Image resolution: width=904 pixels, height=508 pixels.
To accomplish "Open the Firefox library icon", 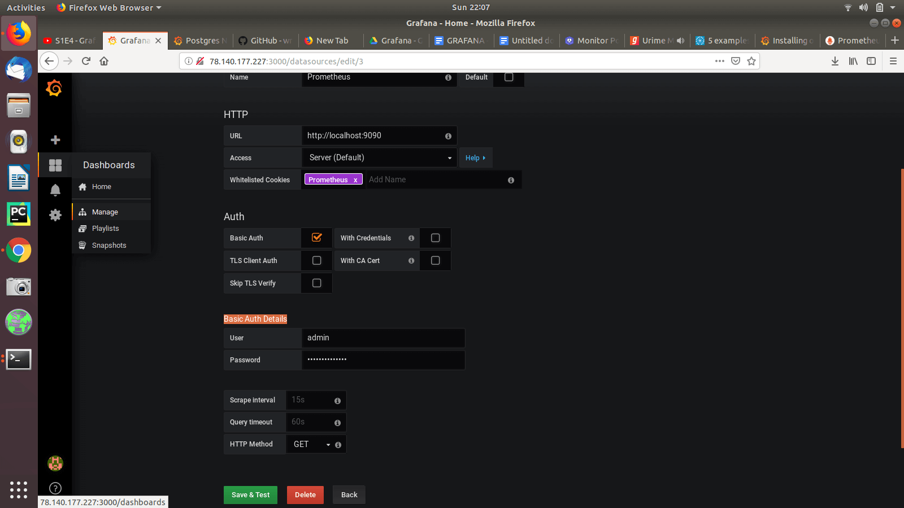I will tap(853, 61).
